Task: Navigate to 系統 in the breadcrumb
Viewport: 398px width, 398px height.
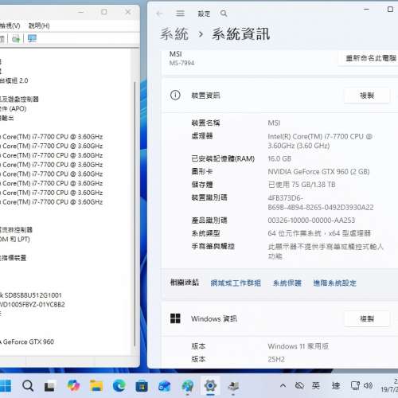Action: (174, 34)
